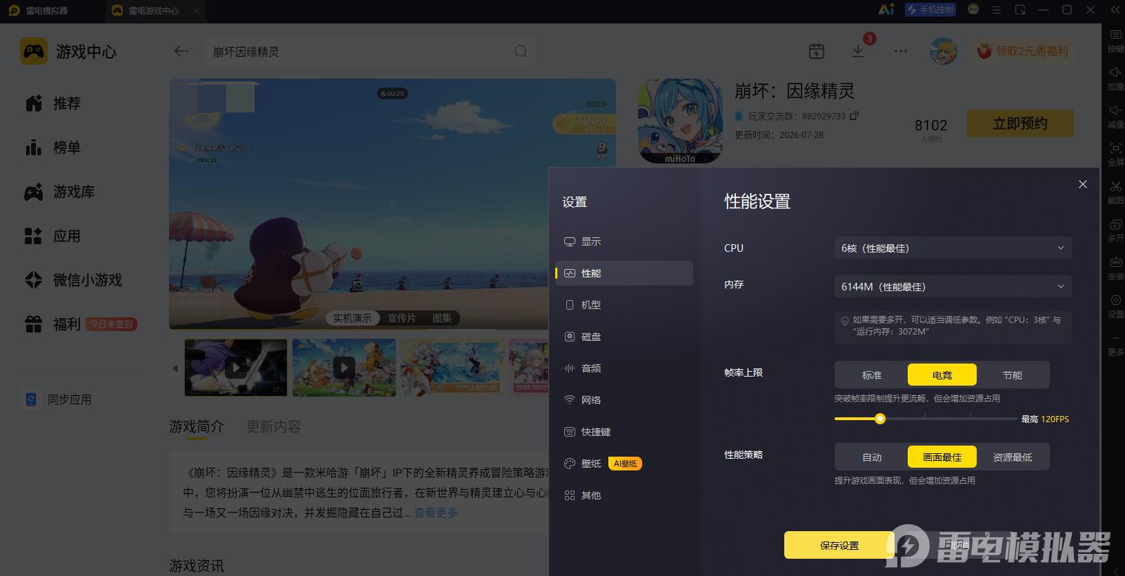Open the 游戏简介 game intro tab
Screen dimensions: 1125x576
click(197, 426)
